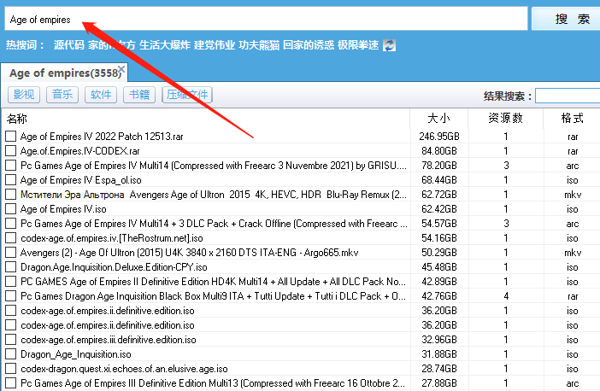Filter results by 音乐
This screenshot has height=391, width=600.
tap(62, 95)
